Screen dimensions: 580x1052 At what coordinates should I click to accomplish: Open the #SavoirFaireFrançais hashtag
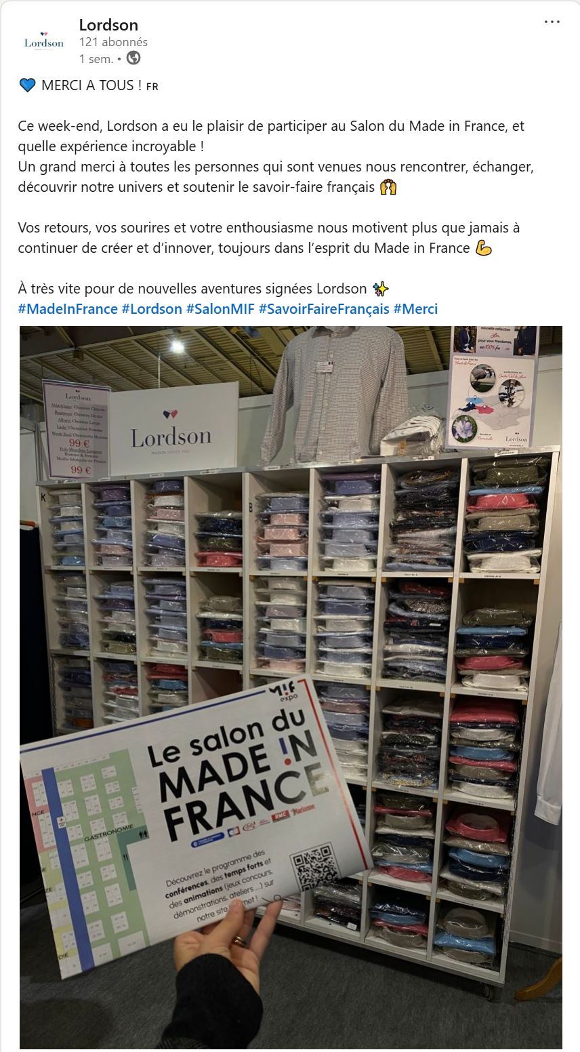[324, 309]
